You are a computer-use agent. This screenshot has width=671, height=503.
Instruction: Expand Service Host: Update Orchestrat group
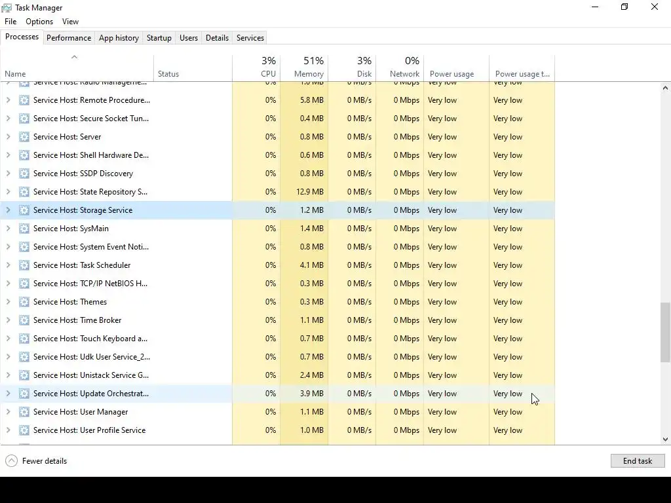tap(8, 394)
